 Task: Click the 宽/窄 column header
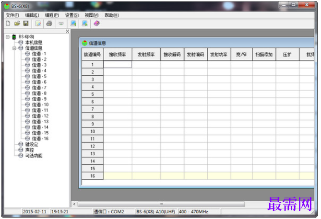click(x=241, y=55)
